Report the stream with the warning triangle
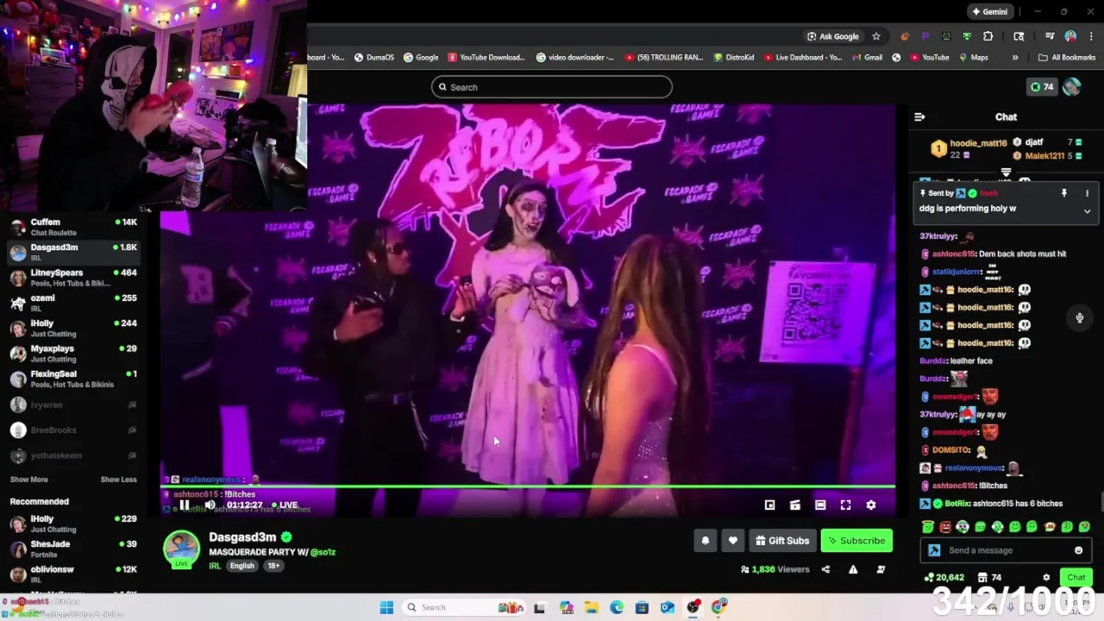 coord(853,569)
